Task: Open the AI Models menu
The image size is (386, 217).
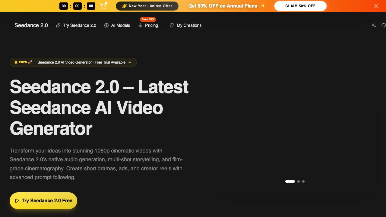Action: (117, 25)
